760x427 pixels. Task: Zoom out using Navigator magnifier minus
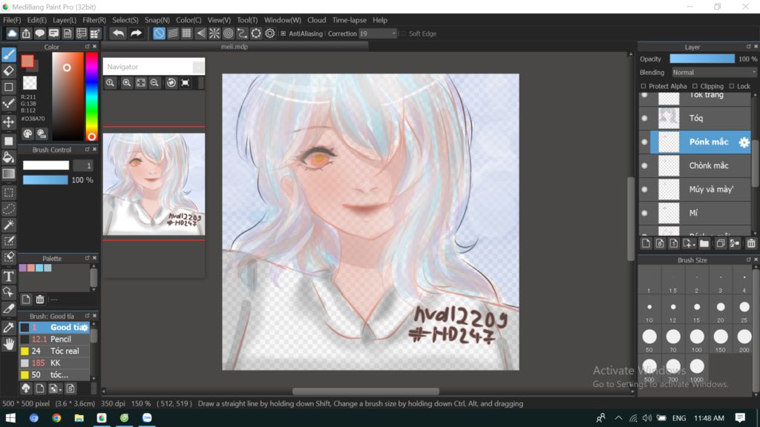(x=154, y=83)
